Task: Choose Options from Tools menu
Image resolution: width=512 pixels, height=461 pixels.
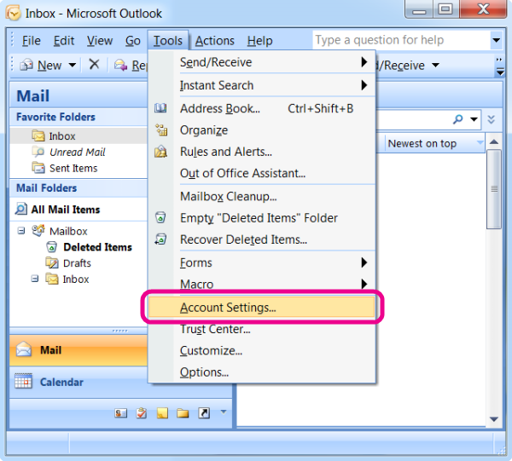Action: click(x=262, y=372)
